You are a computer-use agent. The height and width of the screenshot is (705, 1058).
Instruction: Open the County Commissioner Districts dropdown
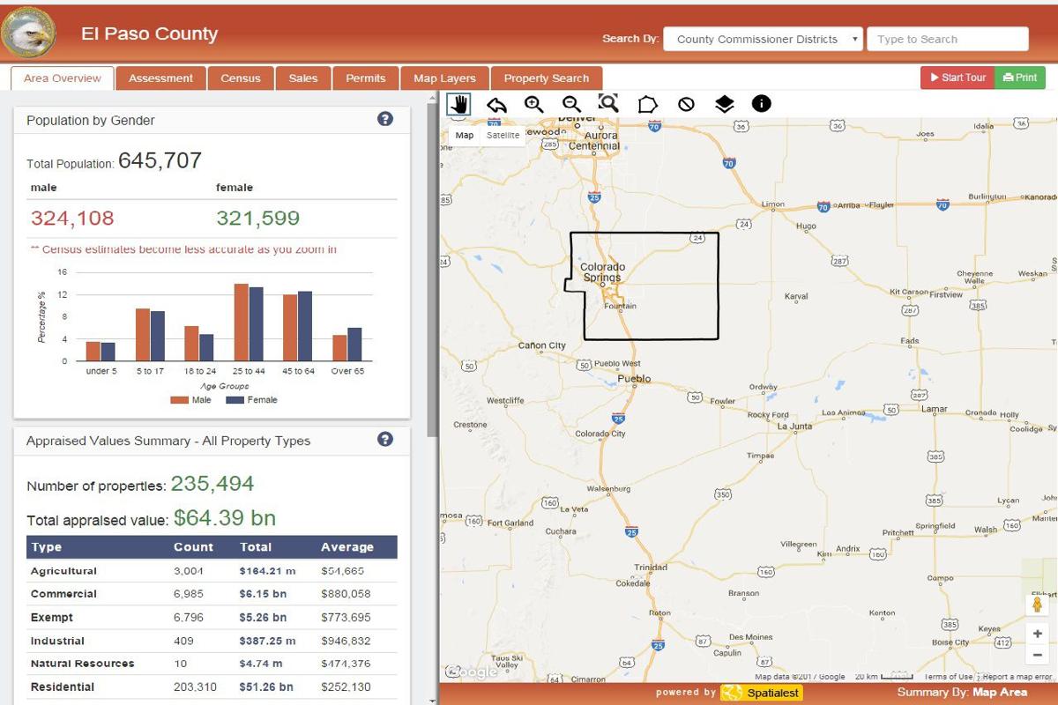click(x=764, y=39)
